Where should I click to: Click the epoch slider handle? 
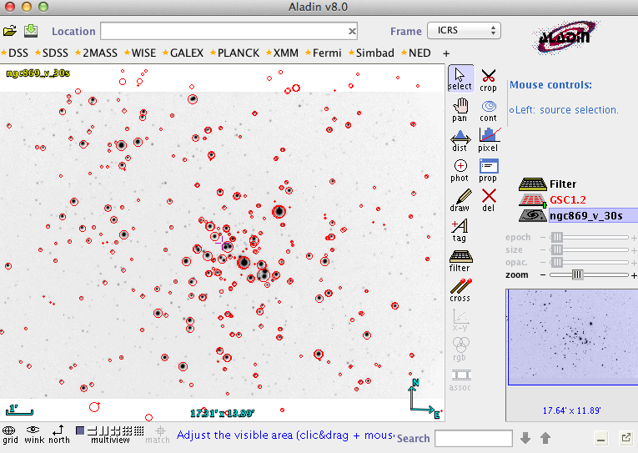pyautogui.click(x=557, y=237)
